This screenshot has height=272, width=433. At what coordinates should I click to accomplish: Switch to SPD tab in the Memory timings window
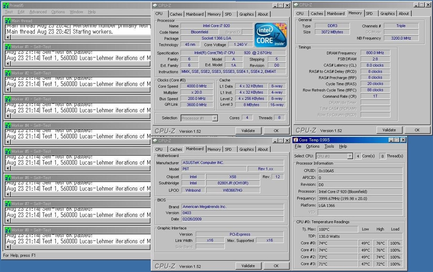pyautogui.click(x=370, y=14)
